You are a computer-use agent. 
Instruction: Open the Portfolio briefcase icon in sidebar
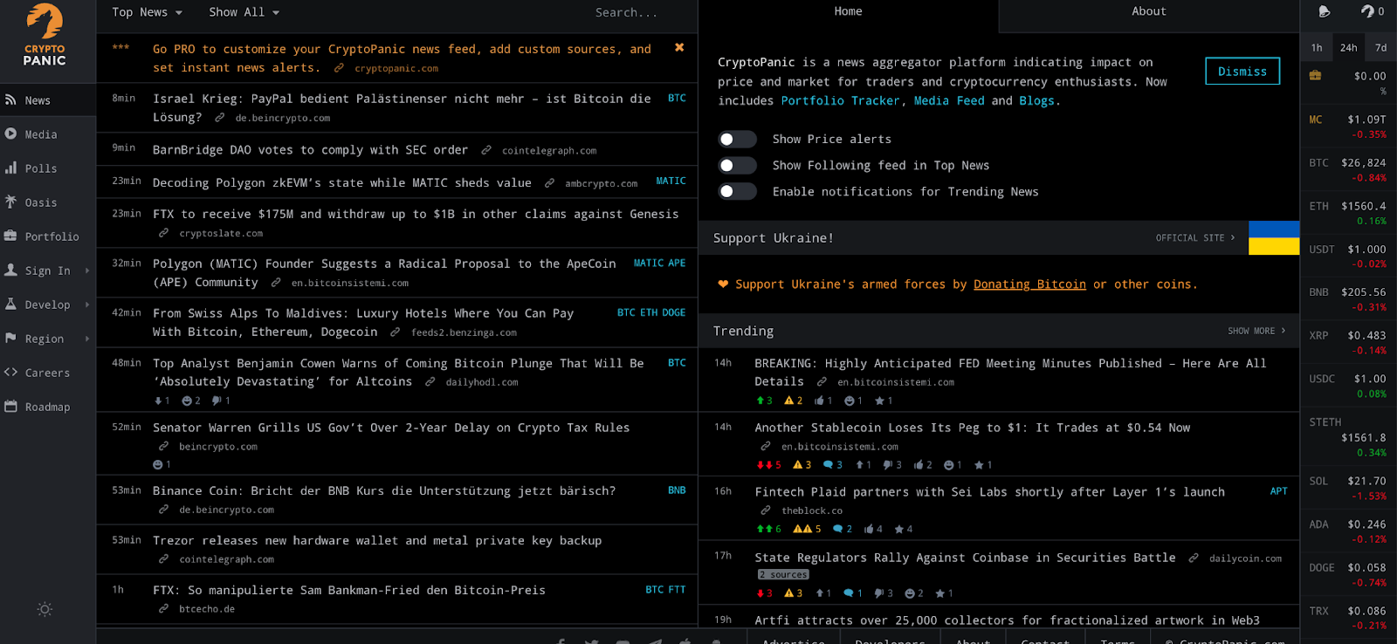coord(10,236)
